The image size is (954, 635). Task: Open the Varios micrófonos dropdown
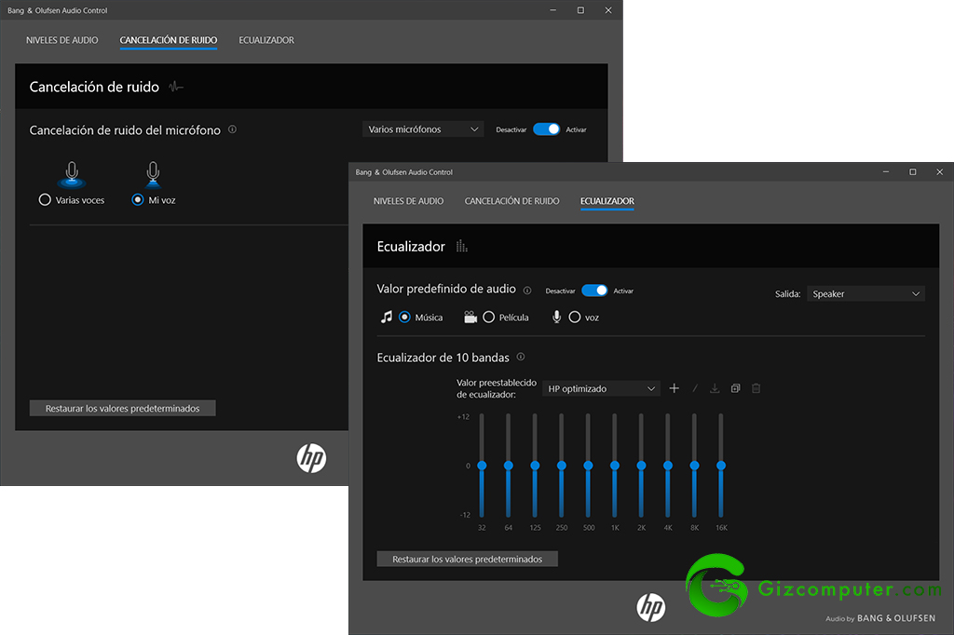click(423, 128)
